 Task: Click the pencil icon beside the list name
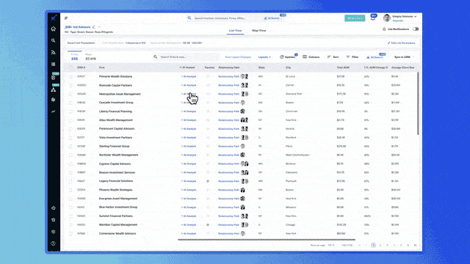coord(94,27)
